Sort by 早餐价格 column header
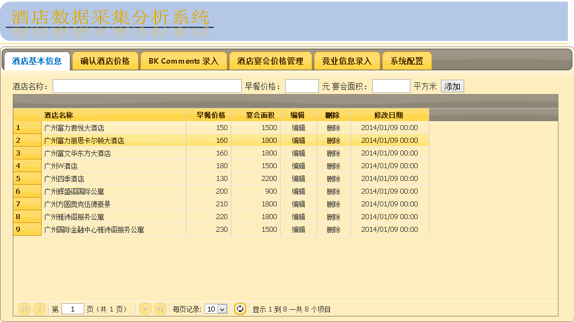 pyautogui.click(x=209, y=115)
